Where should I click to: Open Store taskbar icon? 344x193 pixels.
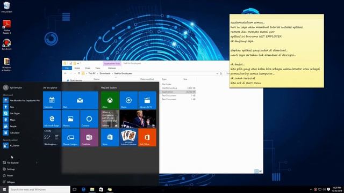pos(101,189)
